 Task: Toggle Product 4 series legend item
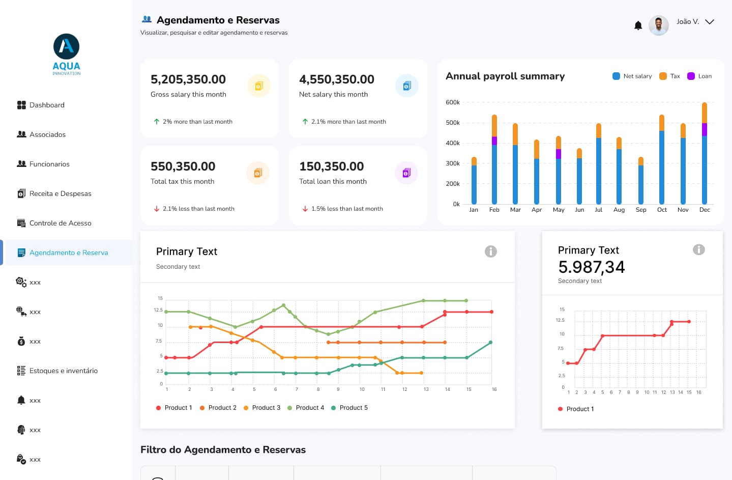306,408
